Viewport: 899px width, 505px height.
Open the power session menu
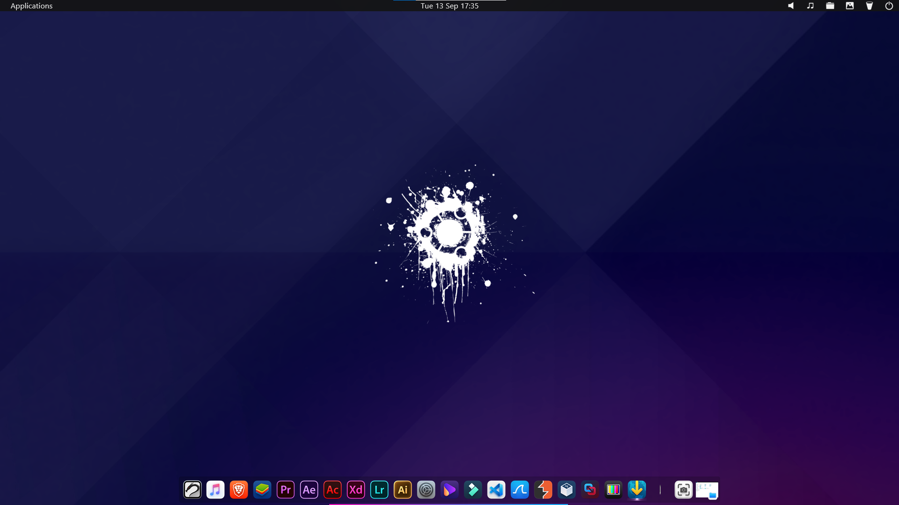coord(889,6)
